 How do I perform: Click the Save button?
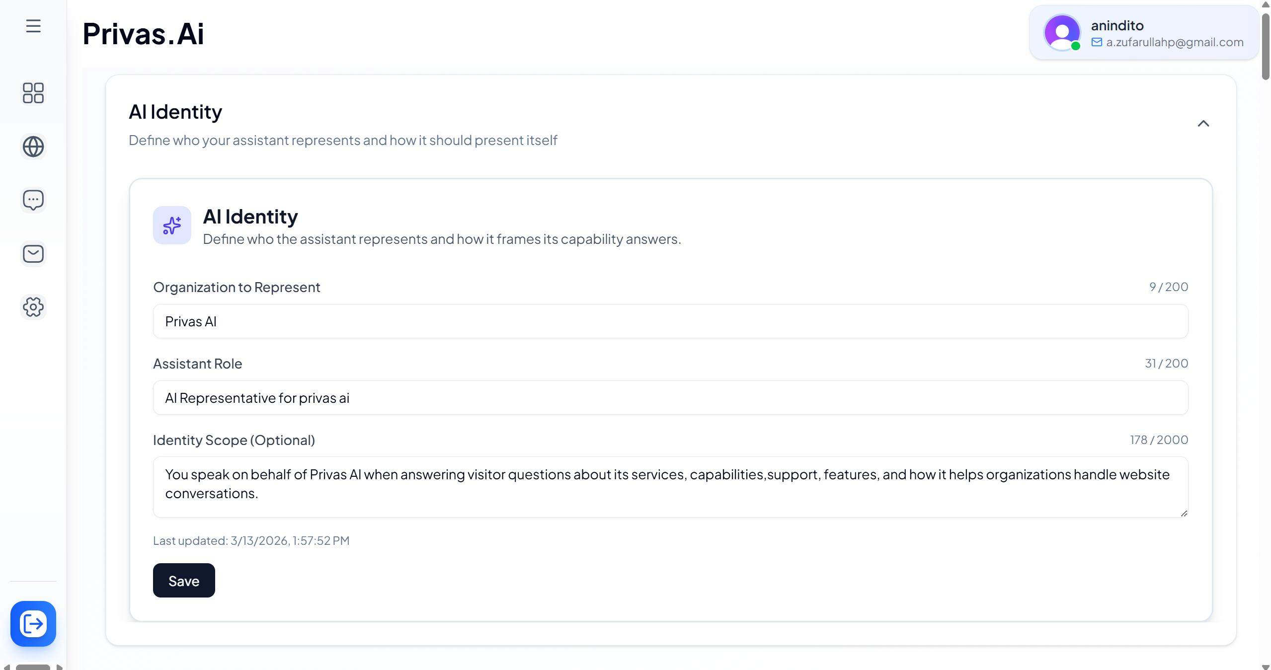click(x=184, y=581)
